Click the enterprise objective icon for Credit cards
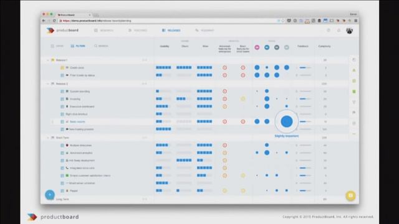This screenshot has width=399, height=224. click(x=224, y=68)
